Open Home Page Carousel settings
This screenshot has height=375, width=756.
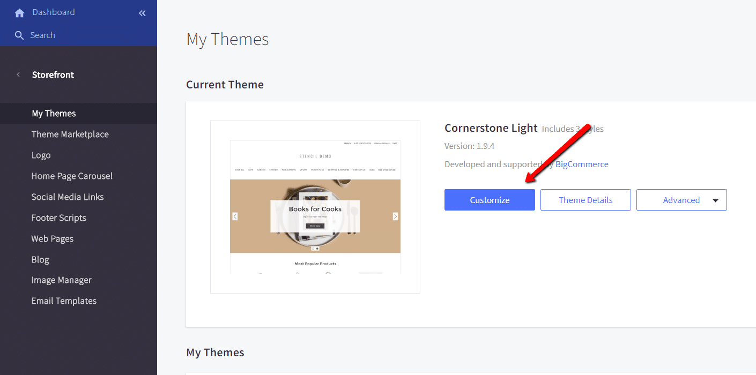[72, 176]
